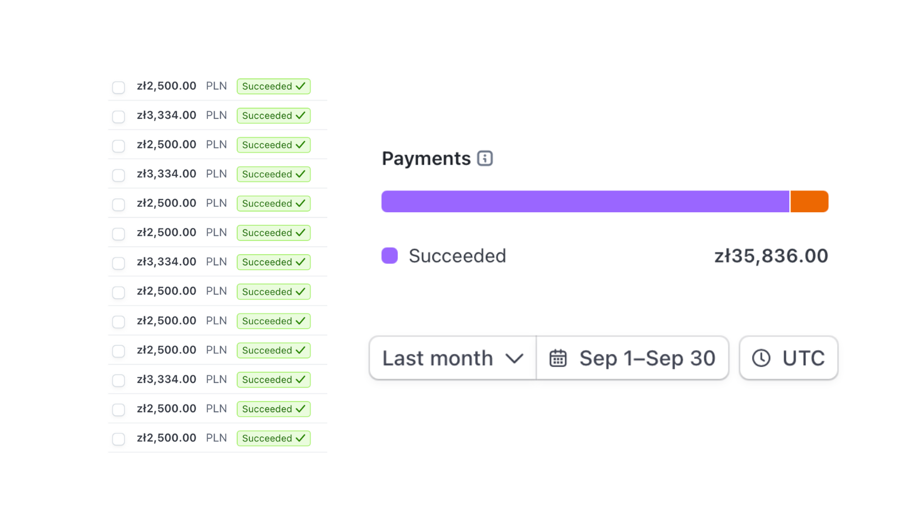Click the calendar icon in date range
Viewport: 916px width, 516px height.
[x=558, y=358]
